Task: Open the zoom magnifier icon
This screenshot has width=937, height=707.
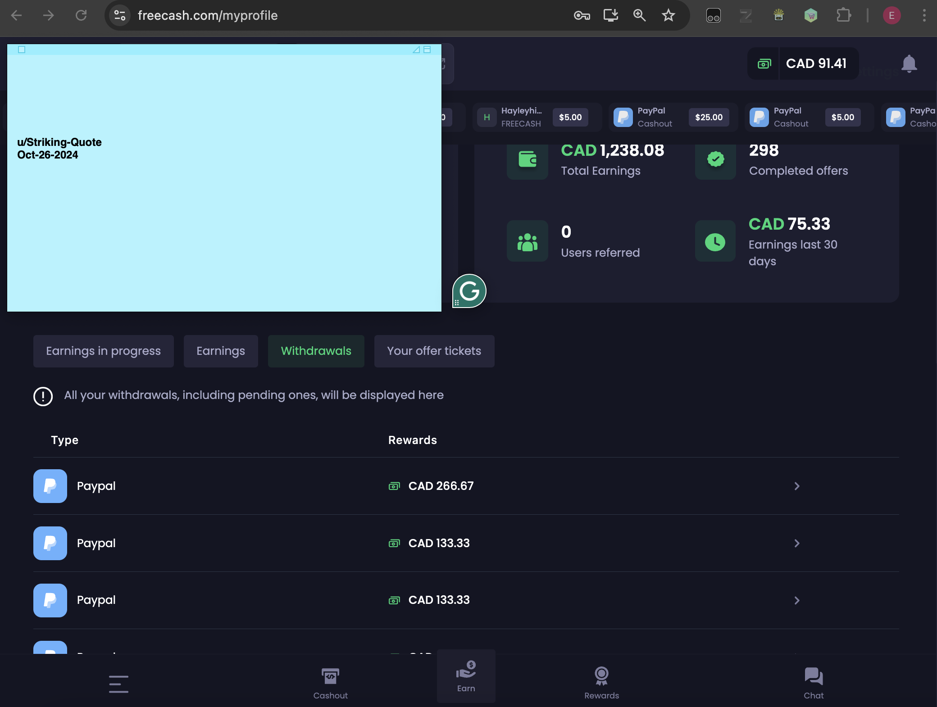Action: coord(639,16)
